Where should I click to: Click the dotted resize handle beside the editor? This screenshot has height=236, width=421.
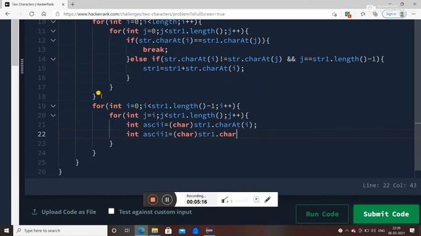[22, 66]
